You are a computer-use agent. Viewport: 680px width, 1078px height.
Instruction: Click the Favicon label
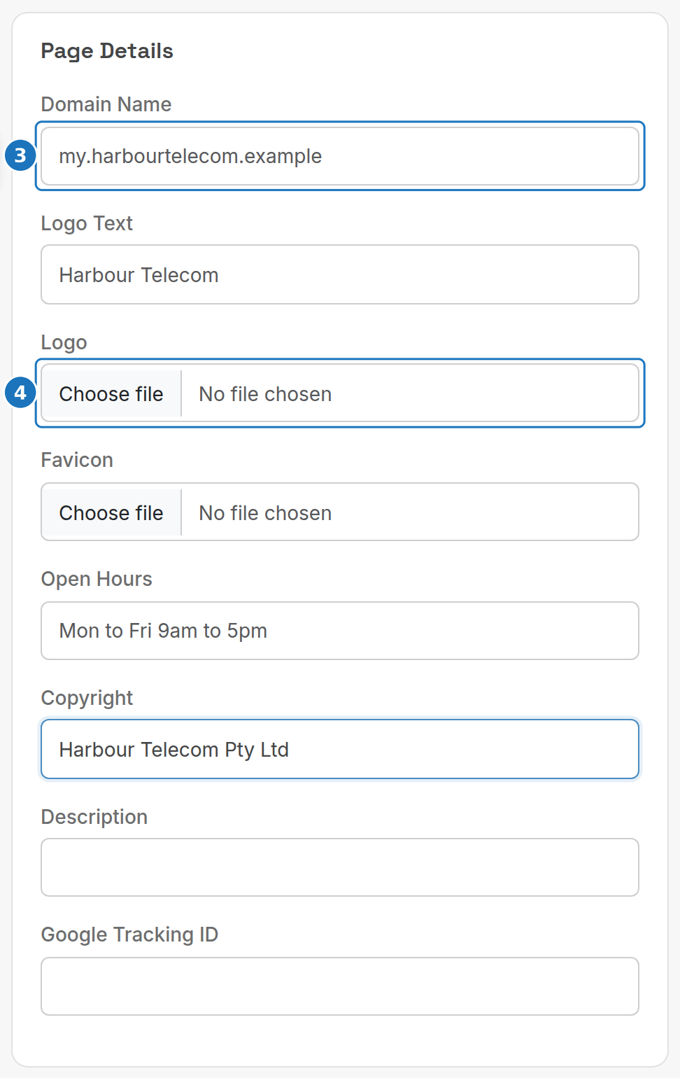coord(77,460)
